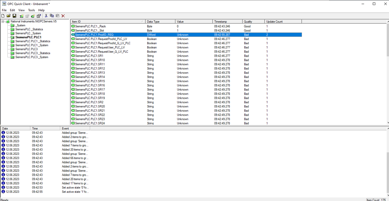Click the green tag icon of SiemensPLC.PLC1._Rack
This screenshot has width=389, height=201.
73,26
